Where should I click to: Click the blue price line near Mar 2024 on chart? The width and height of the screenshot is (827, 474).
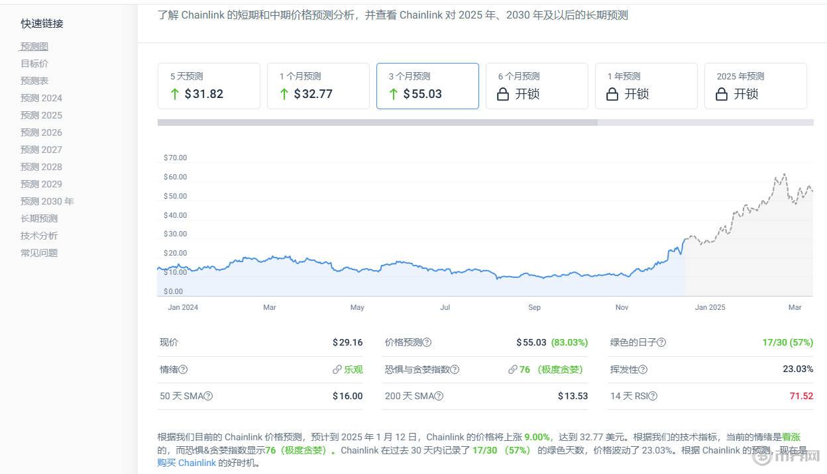(269, 257)
